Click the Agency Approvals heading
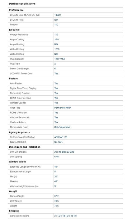 (19, 132)
